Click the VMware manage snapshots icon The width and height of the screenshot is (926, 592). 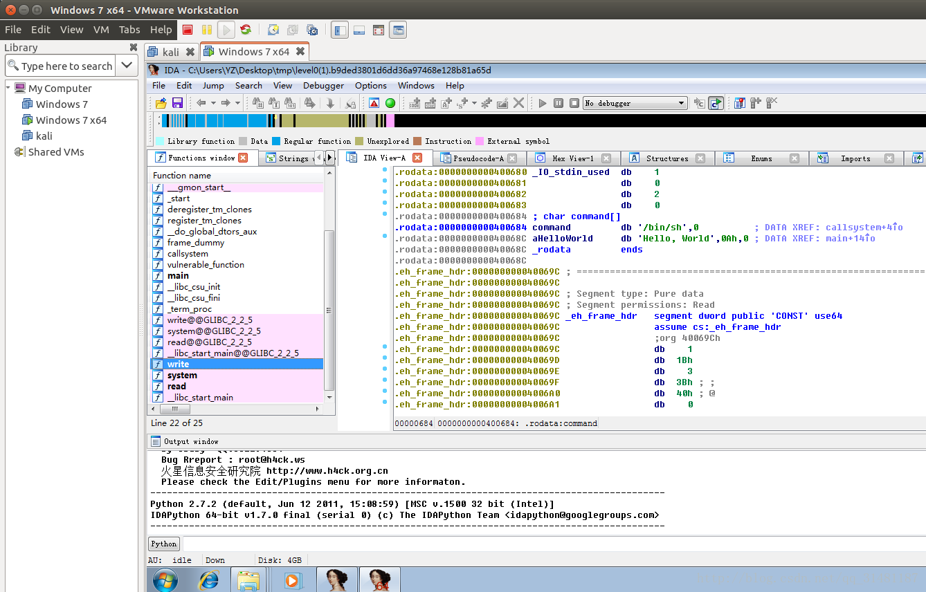[x=312, y=30]
